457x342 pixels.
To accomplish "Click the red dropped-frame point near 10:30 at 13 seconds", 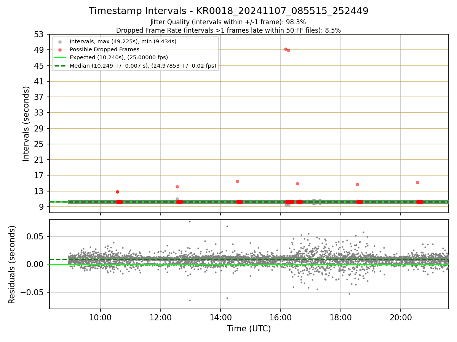I will tap(117, 192).
